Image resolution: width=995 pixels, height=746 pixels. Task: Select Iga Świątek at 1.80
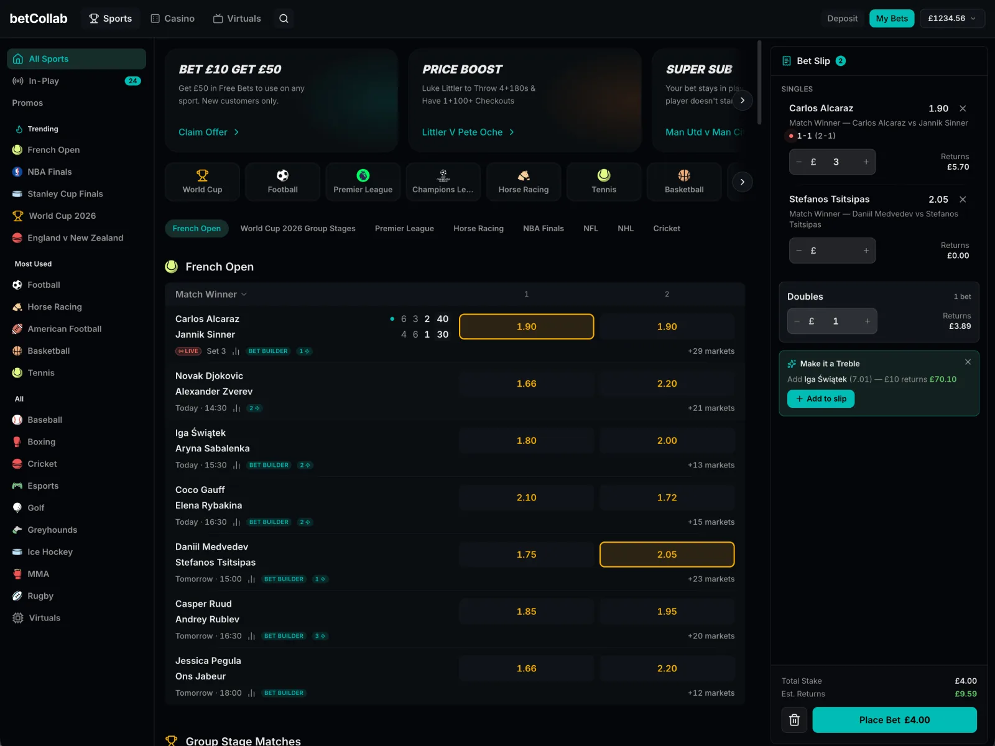[x=527, y=440]
